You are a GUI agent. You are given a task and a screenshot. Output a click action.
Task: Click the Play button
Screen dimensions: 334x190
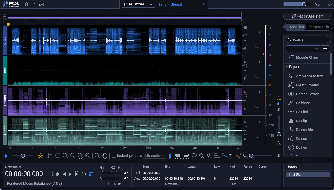(70, 174)
